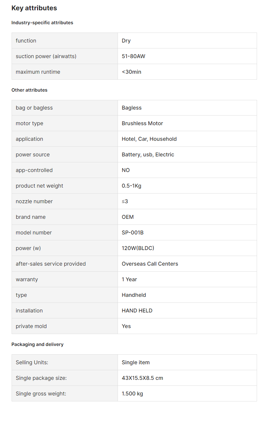261x424 pixels.
Task: Click the '1 Year' warranty value
Action: pyautogui.click(x=130, y=279)
